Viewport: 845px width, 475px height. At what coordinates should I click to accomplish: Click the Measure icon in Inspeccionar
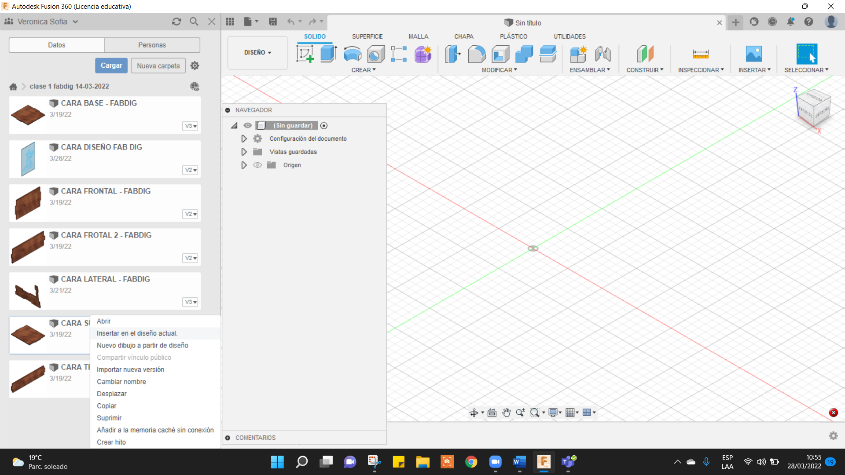pyautogui.click(x=700, y=54)
